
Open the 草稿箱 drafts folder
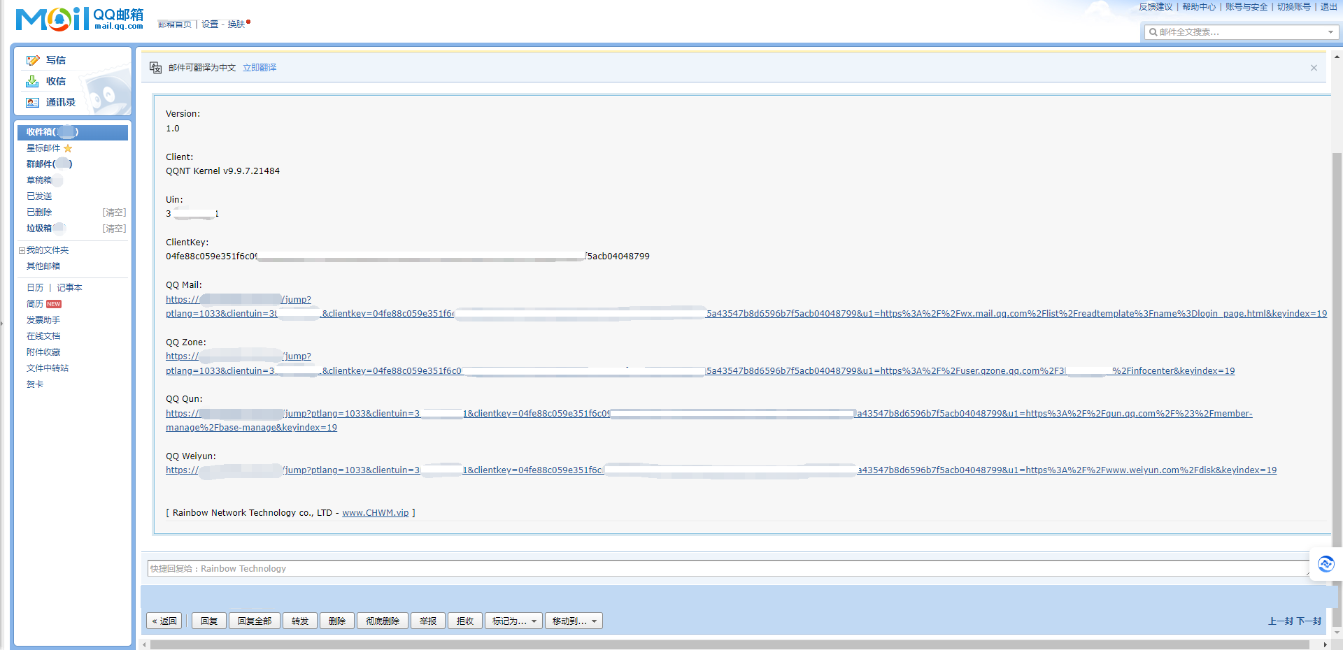pyautogui.click(x=39, y=180)
